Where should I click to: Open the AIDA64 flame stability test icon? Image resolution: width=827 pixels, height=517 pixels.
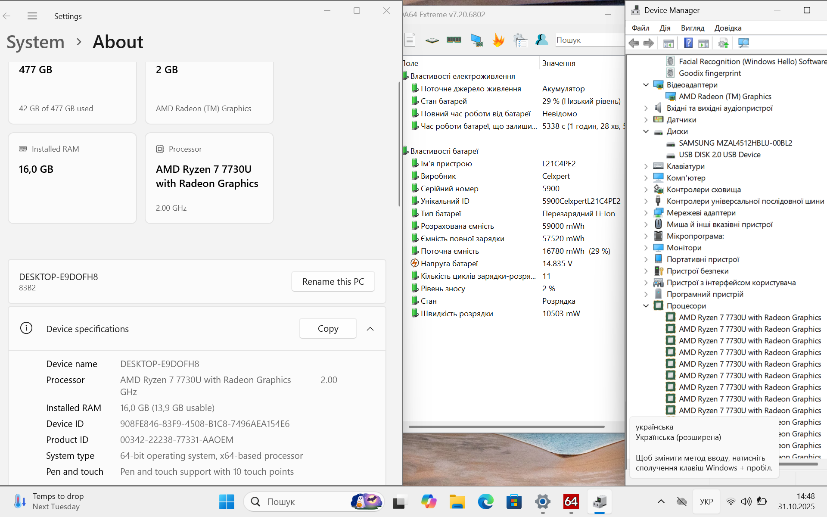pos(498,40)
